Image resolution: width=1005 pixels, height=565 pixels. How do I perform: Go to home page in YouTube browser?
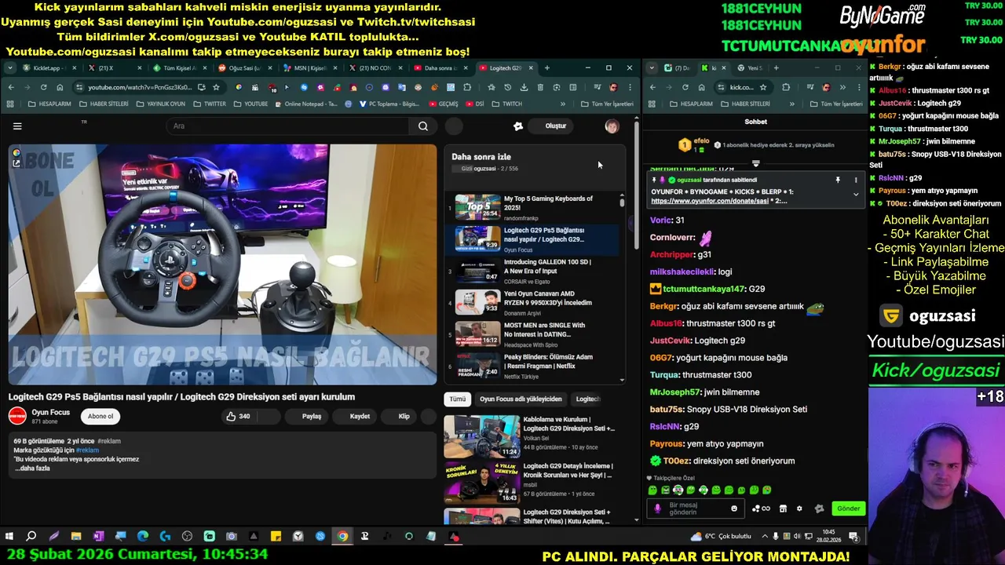[60, 87]
